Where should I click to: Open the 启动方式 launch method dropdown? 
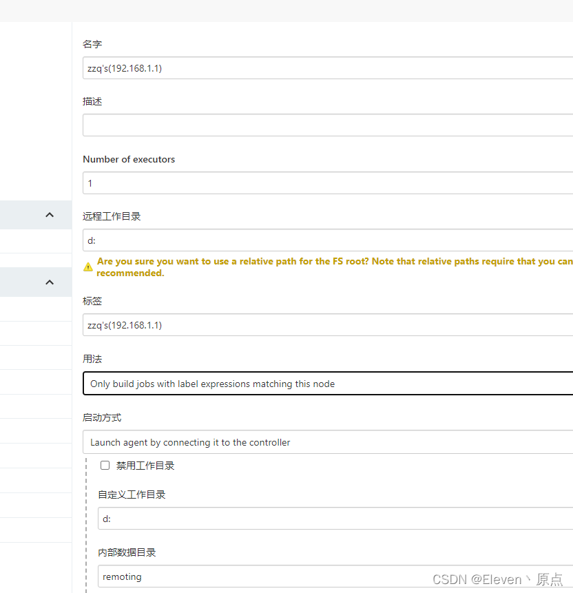coord(328,441)
